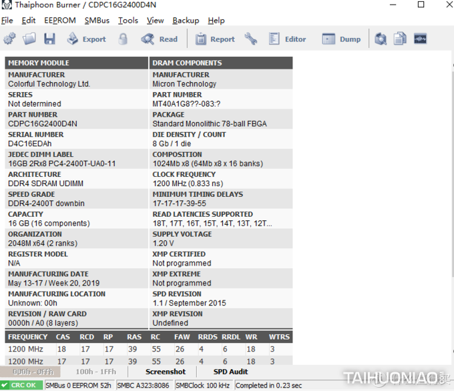Select part number CDPC16G2400D4N value
This screenshot has width=454, height=391.
click(x=43, y=124)
